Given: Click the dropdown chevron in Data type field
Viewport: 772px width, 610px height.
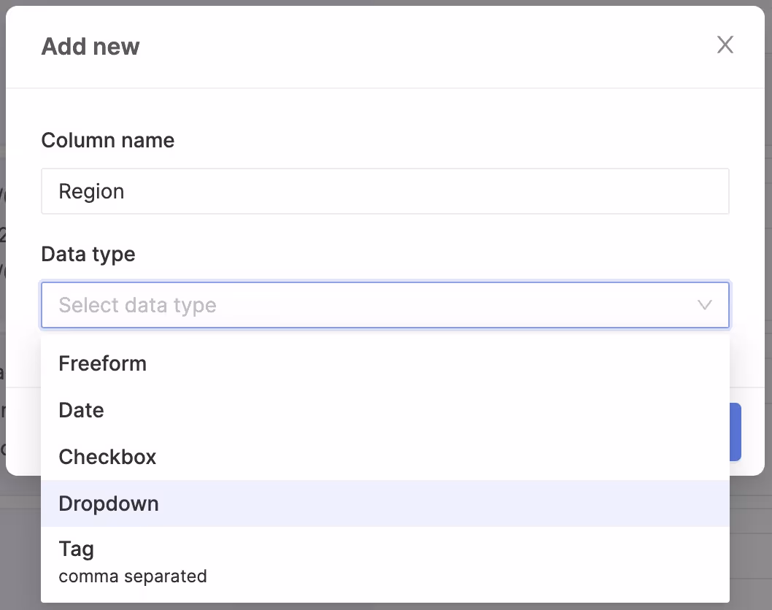Looking at the screenshot, I should 704,305.
